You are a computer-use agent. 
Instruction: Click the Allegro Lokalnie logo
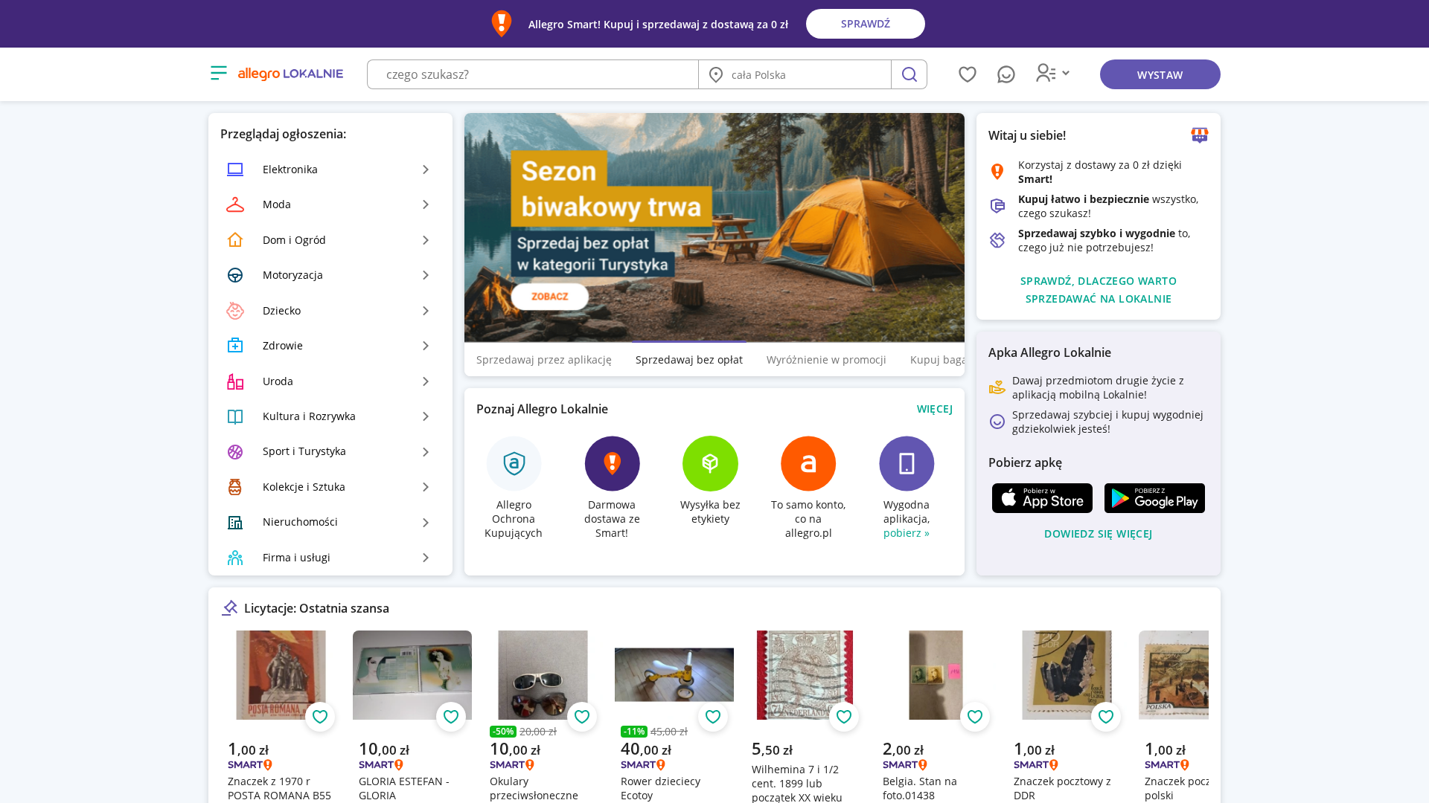pos(290,74)
